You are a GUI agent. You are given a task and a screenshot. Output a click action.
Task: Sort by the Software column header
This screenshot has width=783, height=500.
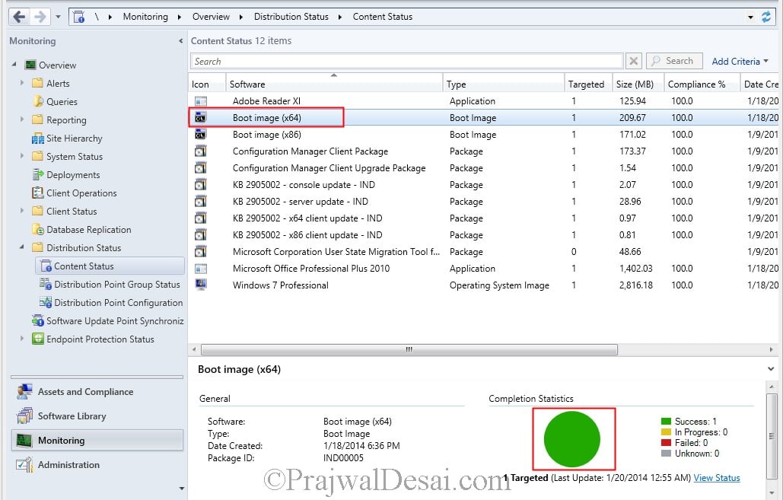tap(335, 84)
